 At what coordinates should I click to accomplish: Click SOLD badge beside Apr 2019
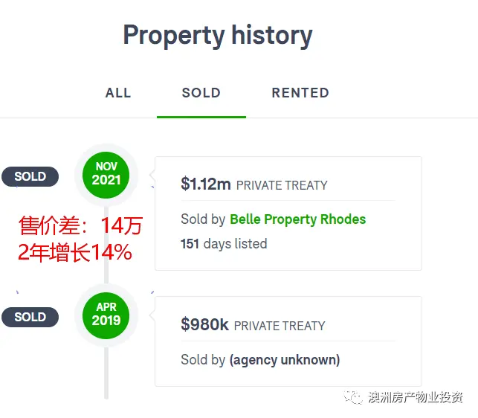[30, 317]
